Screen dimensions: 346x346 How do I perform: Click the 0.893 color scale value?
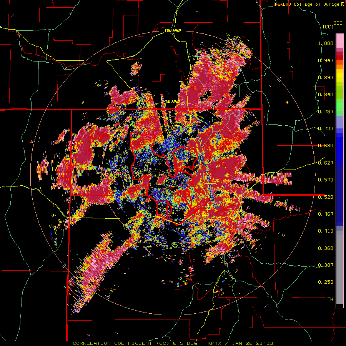coord(326,77)
